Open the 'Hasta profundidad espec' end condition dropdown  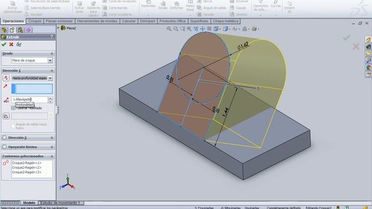click(x=50, y=78)
